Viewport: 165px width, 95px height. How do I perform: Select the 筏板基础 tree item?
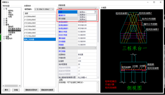point(12,33)
